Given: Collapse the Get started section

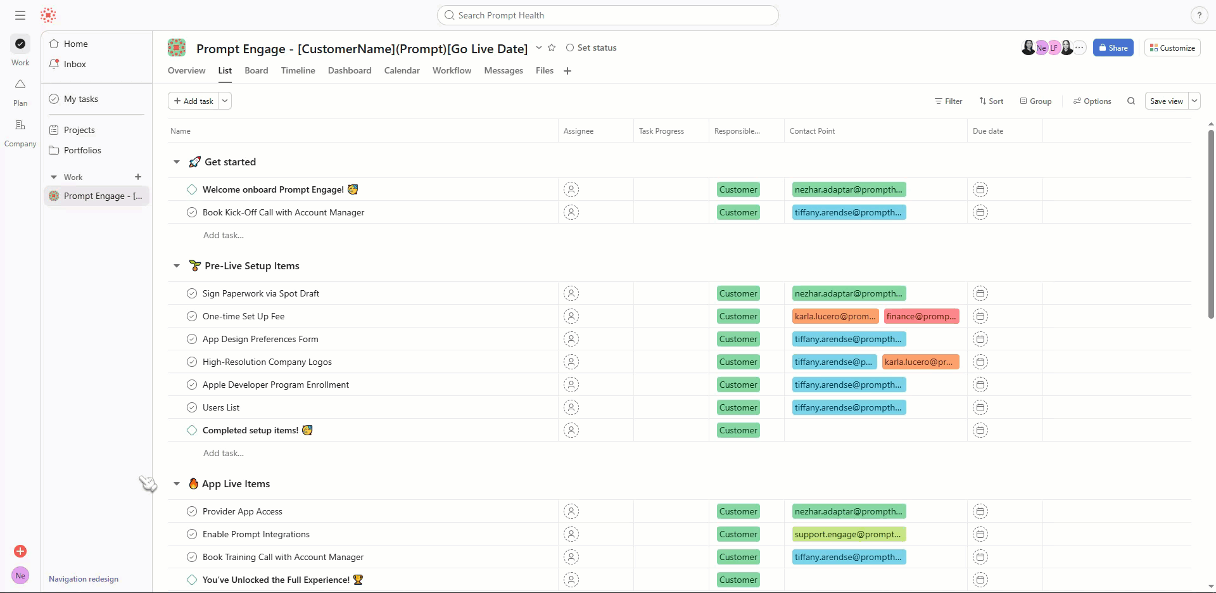Looking at the screenshot, I should (177, 162).
